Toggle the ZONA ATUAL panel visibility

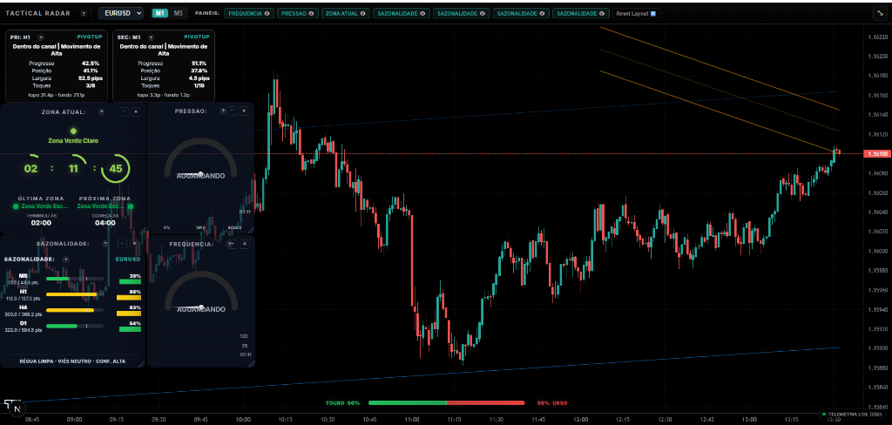pyautogui.click(x=345, y=13)
